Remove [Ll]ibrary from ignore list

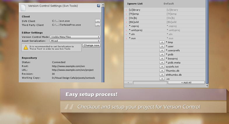pyautogui.click(x=126, y=10)
